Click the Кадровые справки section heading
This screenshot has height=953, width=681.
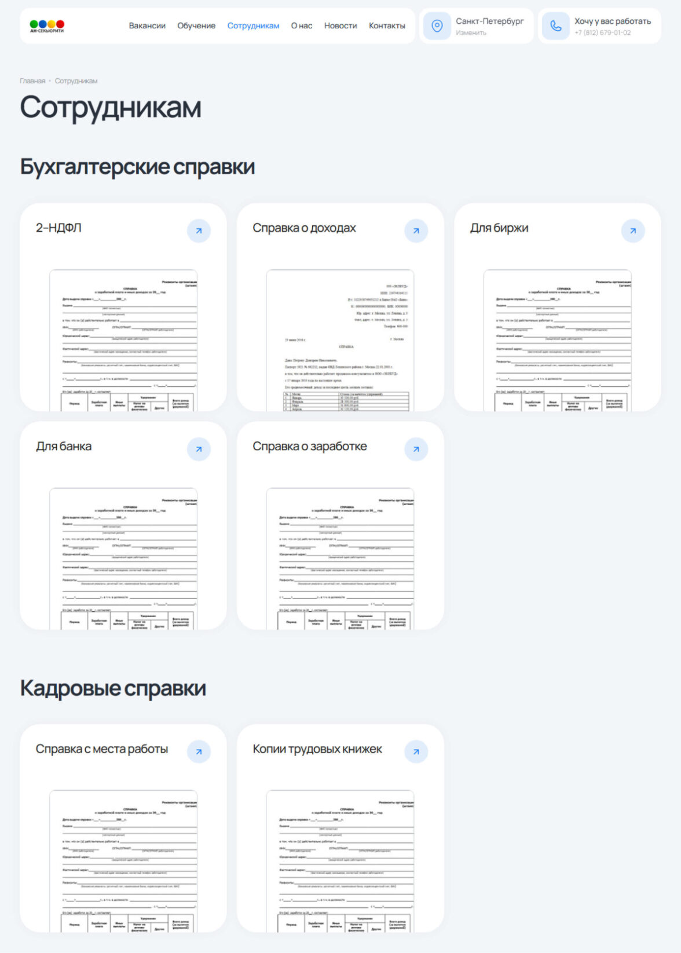[113, 688]
